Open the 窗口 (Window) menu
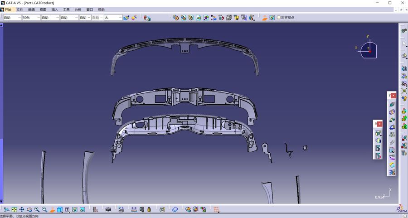408x218 pixels. [89, 10]
